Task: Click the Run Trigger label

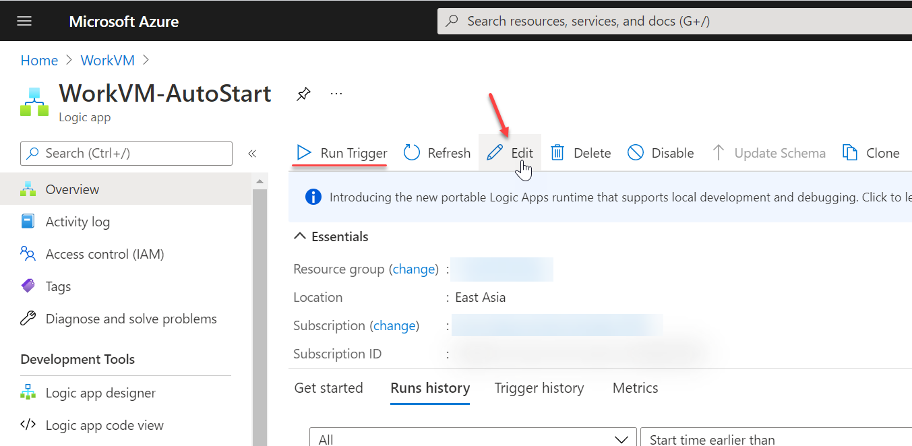Action: pos(354,153)
